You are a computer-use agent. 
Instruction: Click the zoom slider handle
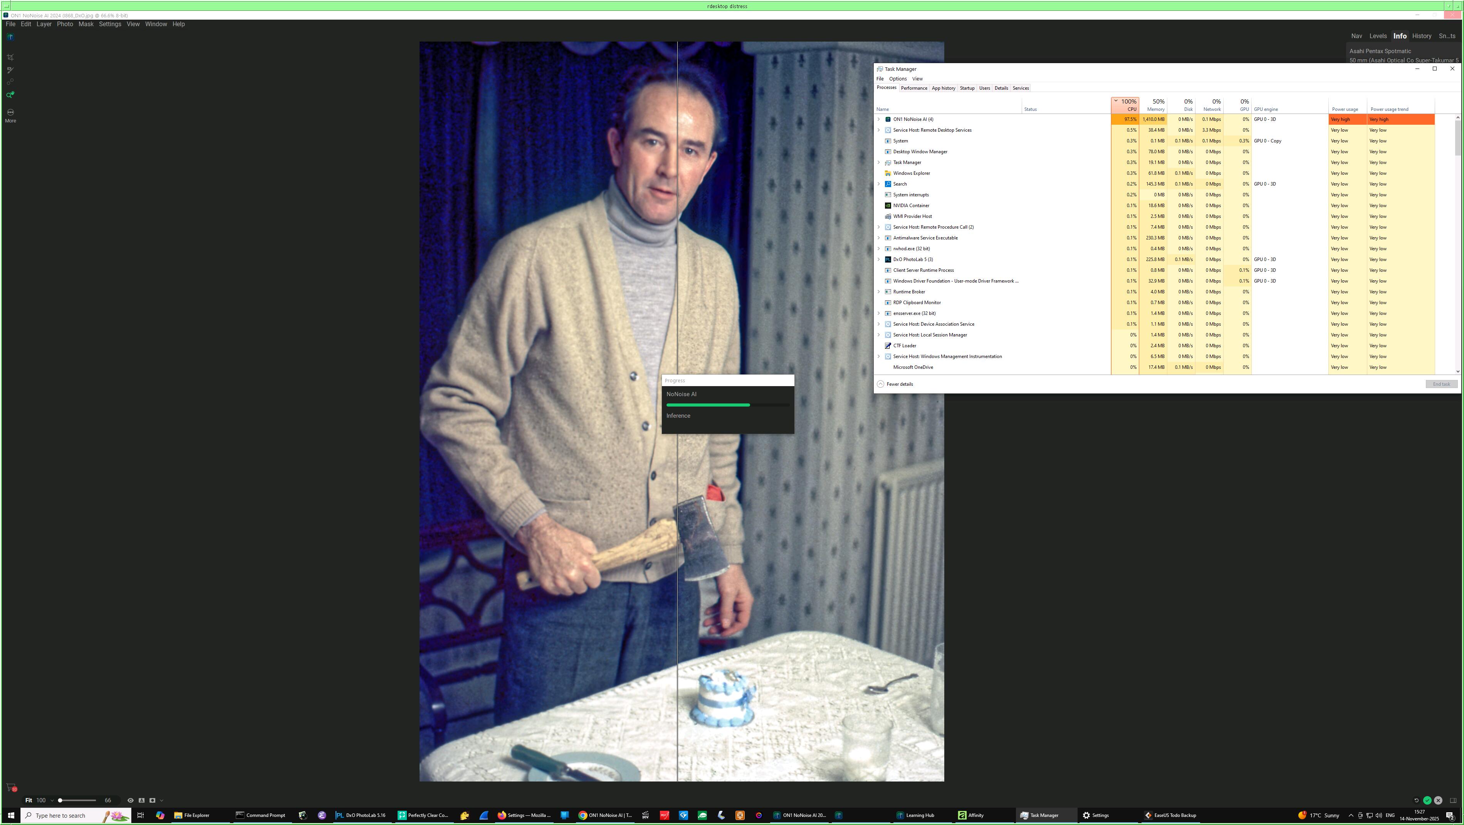point(60,801)
